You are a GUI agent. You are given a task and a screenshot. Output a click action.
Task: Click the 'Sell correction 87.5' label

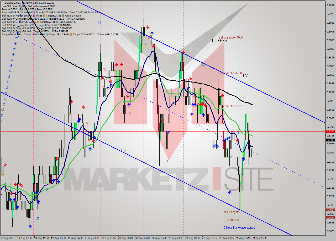coord(230,37)
